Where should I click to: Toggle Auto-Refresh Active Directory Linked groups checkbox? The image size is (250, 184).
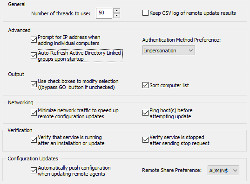[34, 56]
